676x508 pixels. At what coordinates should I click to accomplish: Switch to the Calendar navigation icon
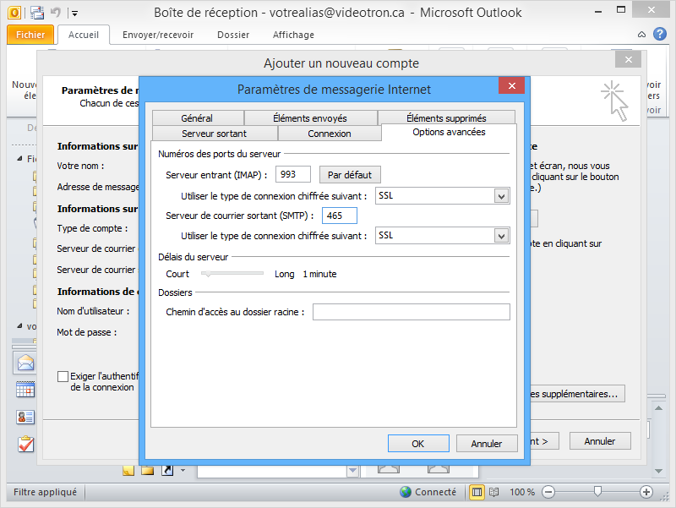25,390
